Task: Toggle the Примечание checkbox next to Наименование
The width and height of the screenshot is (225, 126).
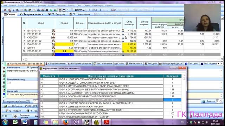Action: point(28,68)
